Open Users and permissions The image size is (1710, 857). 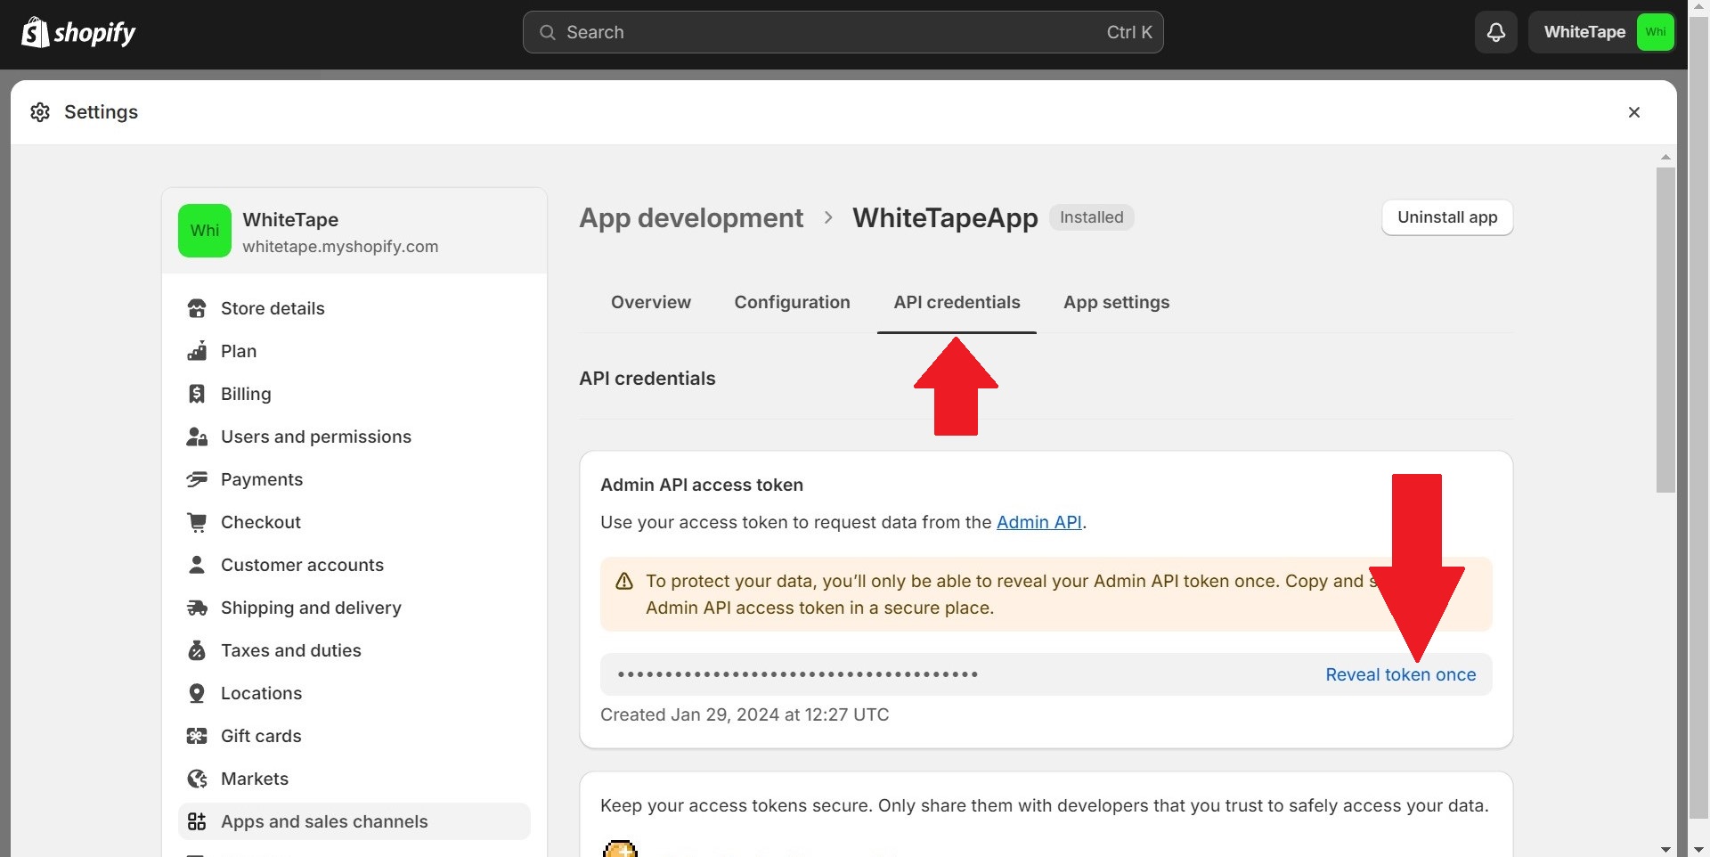[x=354, y=437]
